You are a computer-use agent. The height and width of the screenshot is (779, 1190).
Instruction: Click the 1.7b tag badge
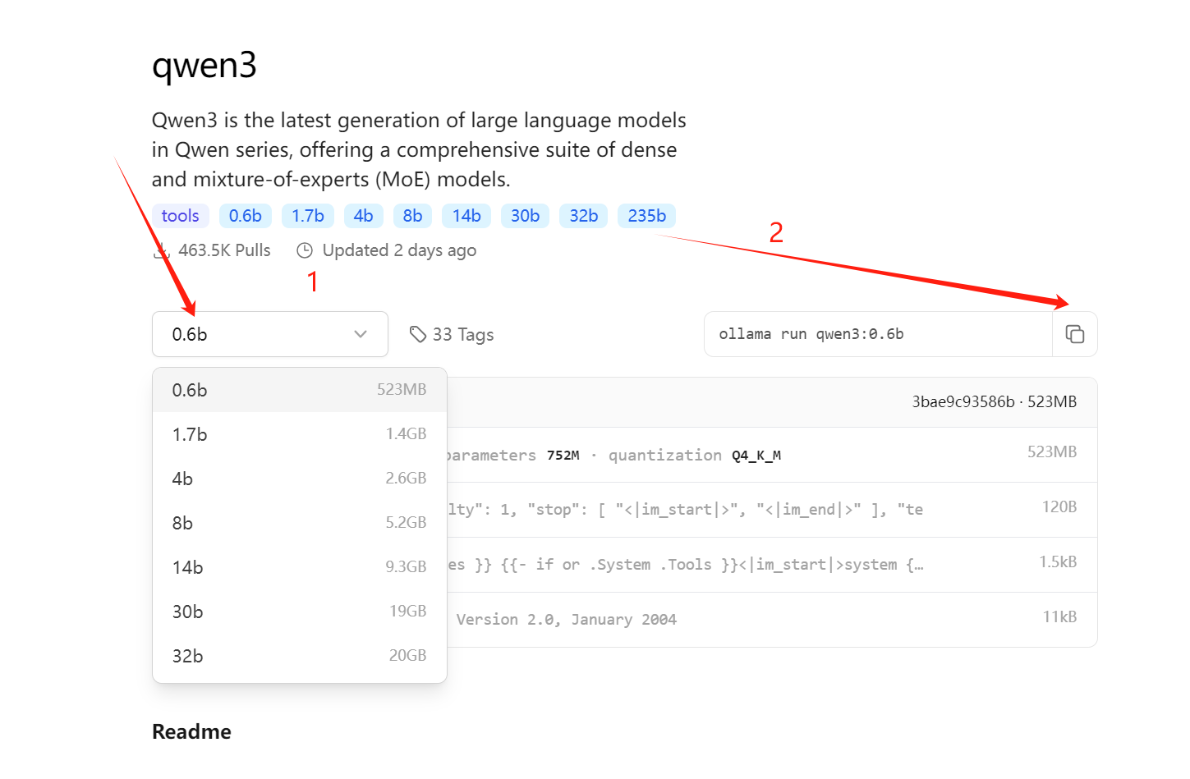coord(308,216)
